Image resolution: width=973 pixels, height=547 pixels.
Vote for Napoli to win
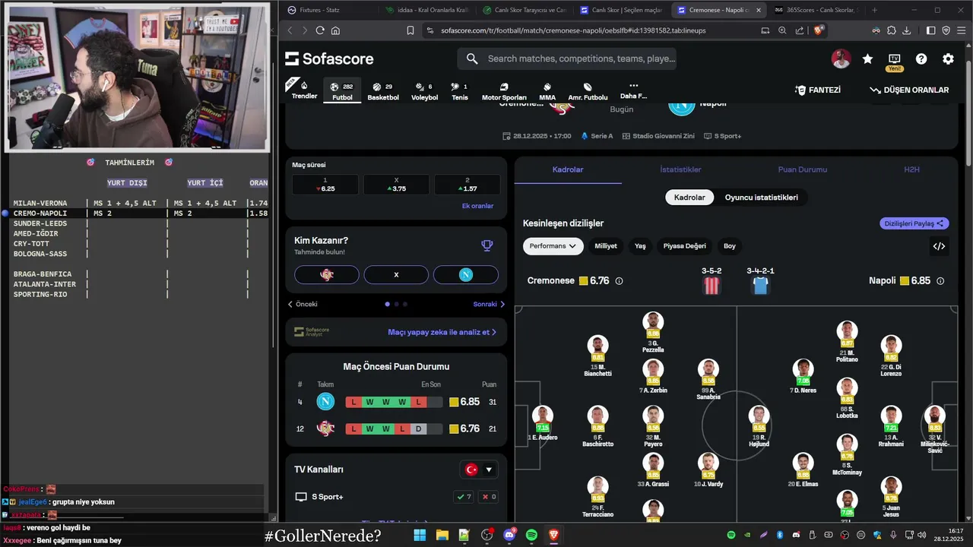click(466, 274)
